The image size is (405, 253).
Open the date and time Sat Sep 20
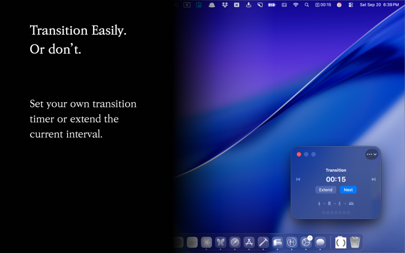click(x=379, y=5)
